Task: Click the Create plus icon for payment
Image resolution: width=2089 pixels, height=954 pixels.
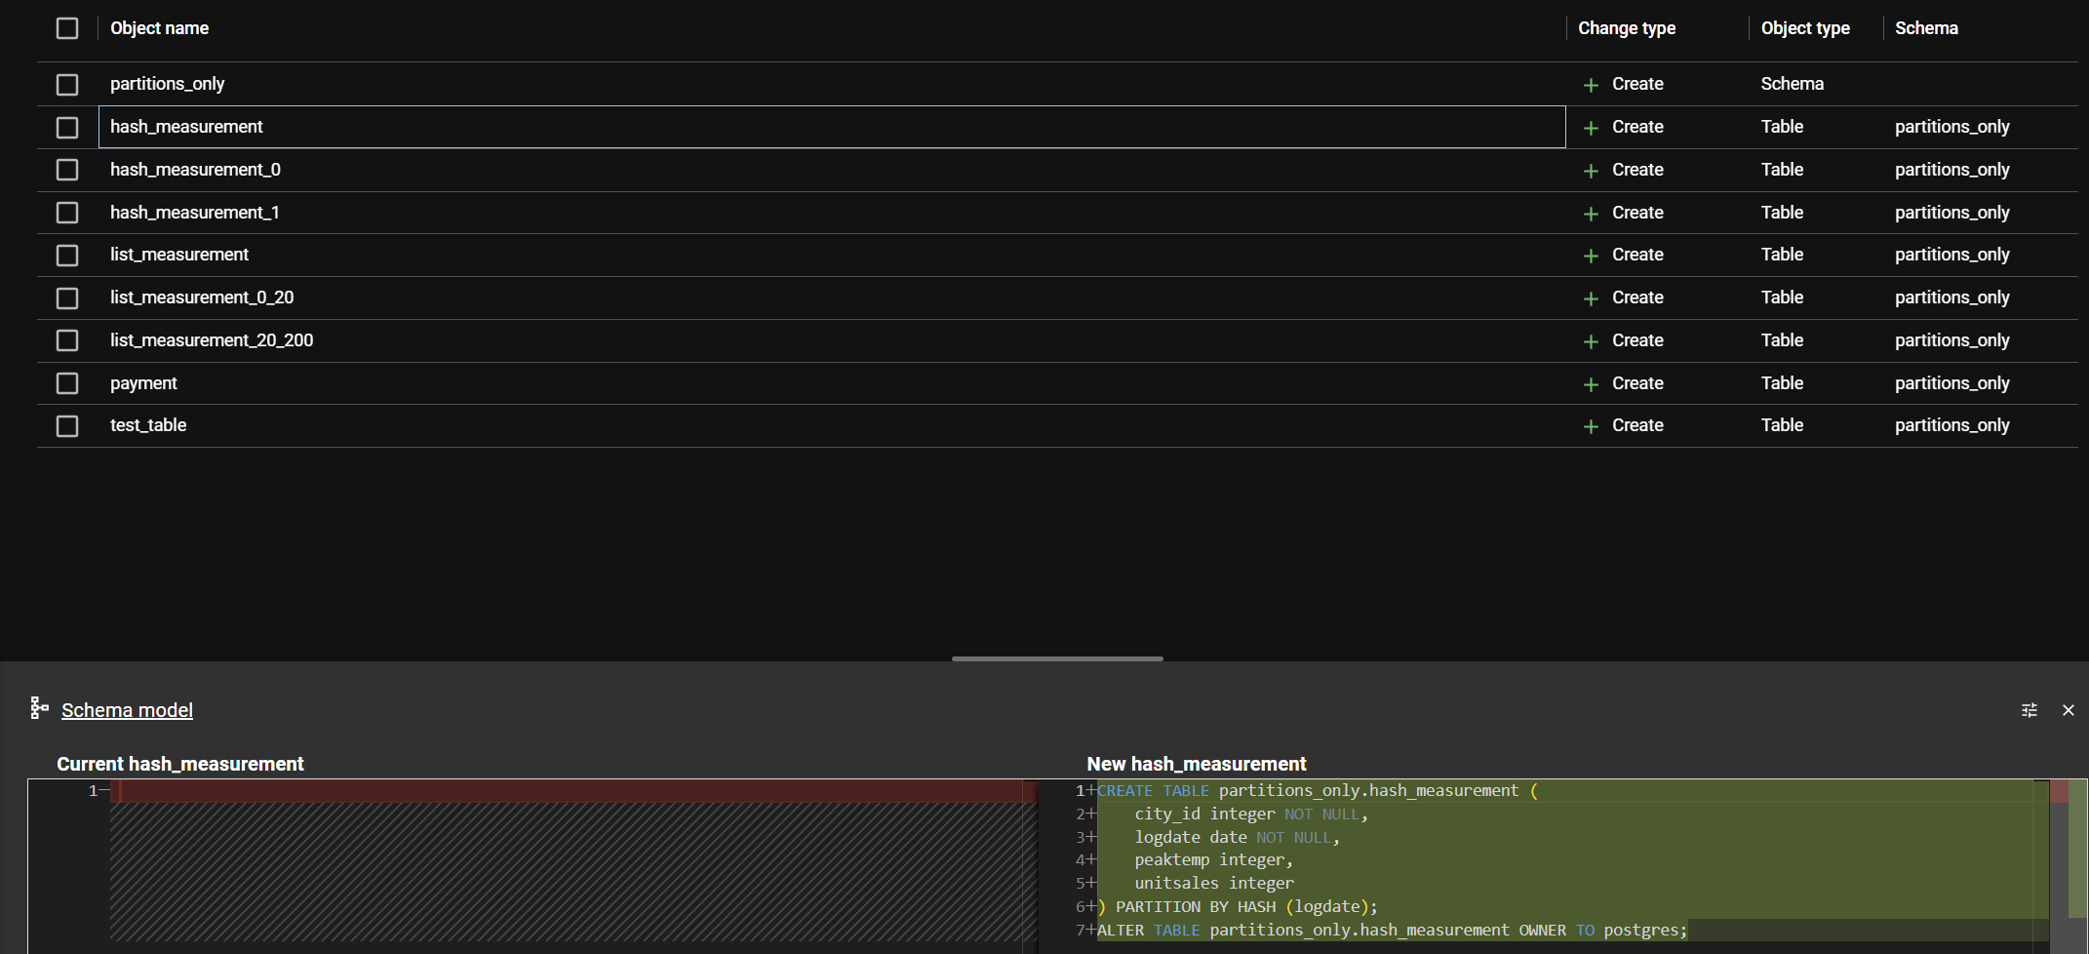Action: coord(1591,384)
